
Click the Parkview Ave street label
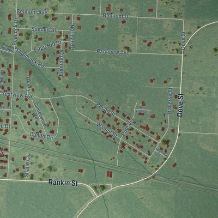click(x=113, y=52)
